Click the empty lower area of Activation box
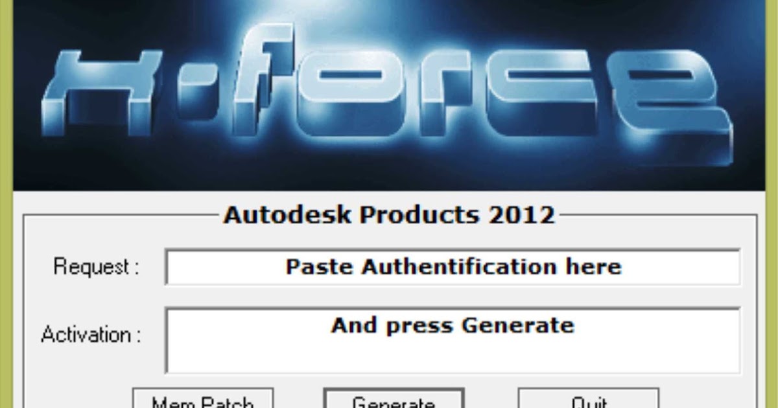Viewport: 778px width, 408px height. click(x=453, y=356)
